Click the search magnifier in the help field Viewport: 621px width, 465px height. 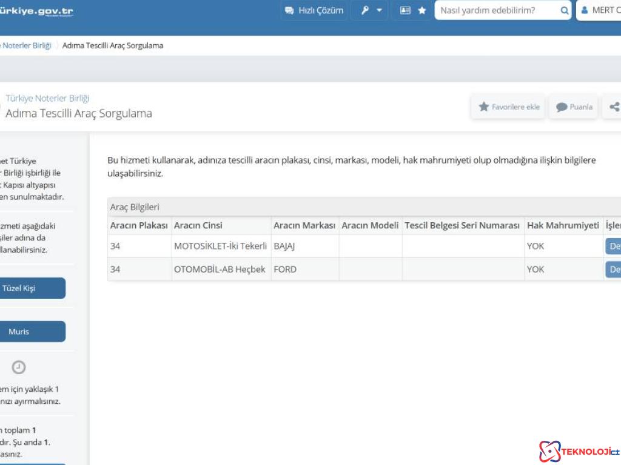(564, 10)
